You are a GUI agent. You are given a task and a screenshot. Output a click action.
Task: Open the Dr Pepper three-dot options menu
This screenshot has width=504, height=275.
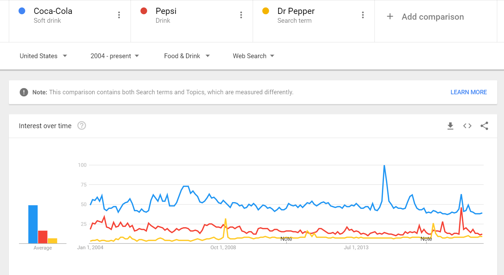click(x=363, y=15)
